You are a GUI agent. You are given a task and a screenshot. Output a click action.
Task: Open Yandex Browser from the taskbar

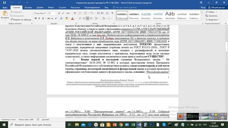click(x=96, y=125)
